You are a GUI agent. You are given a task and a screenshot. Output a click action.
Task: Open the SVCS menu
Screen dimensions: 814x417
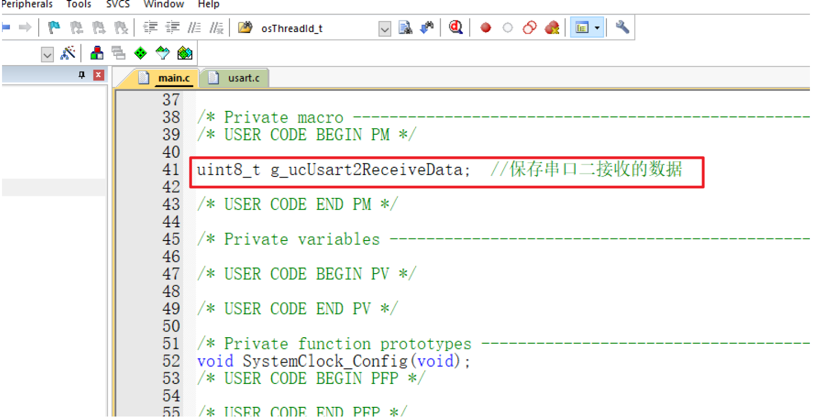pyautogui.click(x=118, y=5)
